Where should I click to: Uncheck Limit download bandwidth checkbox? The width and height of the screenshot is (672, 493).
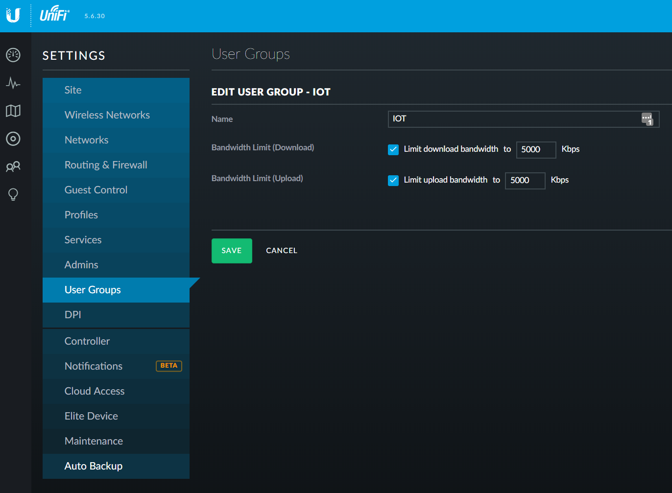click(x=393, y=150)
